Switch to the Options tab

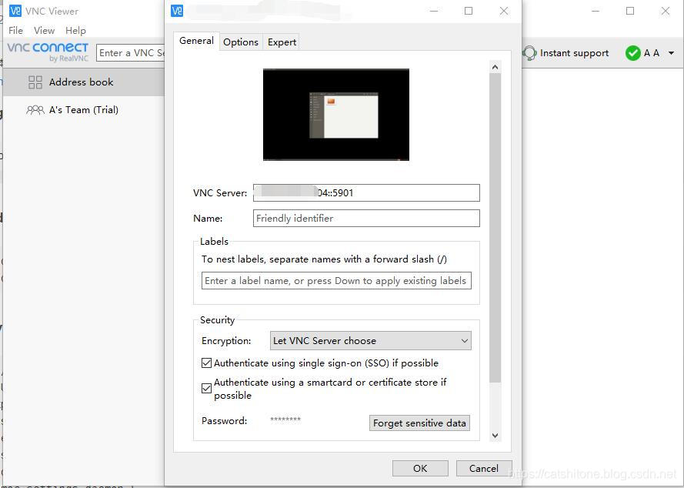click(x=241, y=42)
